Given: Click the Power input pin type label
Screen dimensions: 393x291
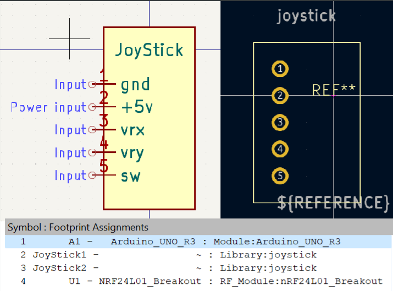Looking at the screenshot, I should (x=48, y=107).
